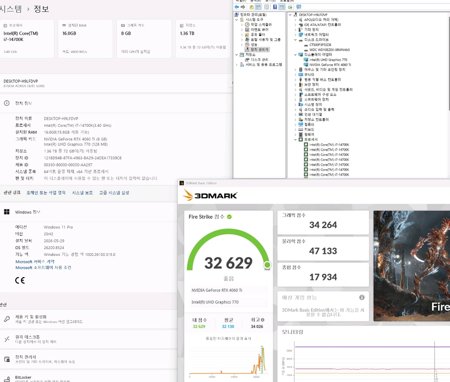
Task: Click the 저장소 1.36 TB summary card
Action: tap(203, 39)
